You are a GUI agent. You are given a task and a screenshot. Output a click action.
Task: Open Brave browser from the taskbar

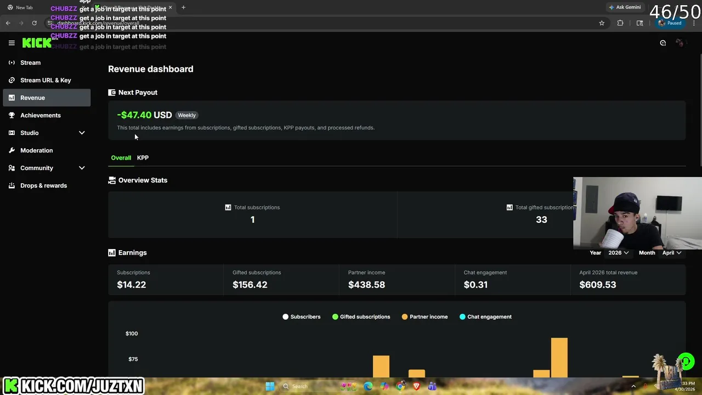(x=416, y=386)
